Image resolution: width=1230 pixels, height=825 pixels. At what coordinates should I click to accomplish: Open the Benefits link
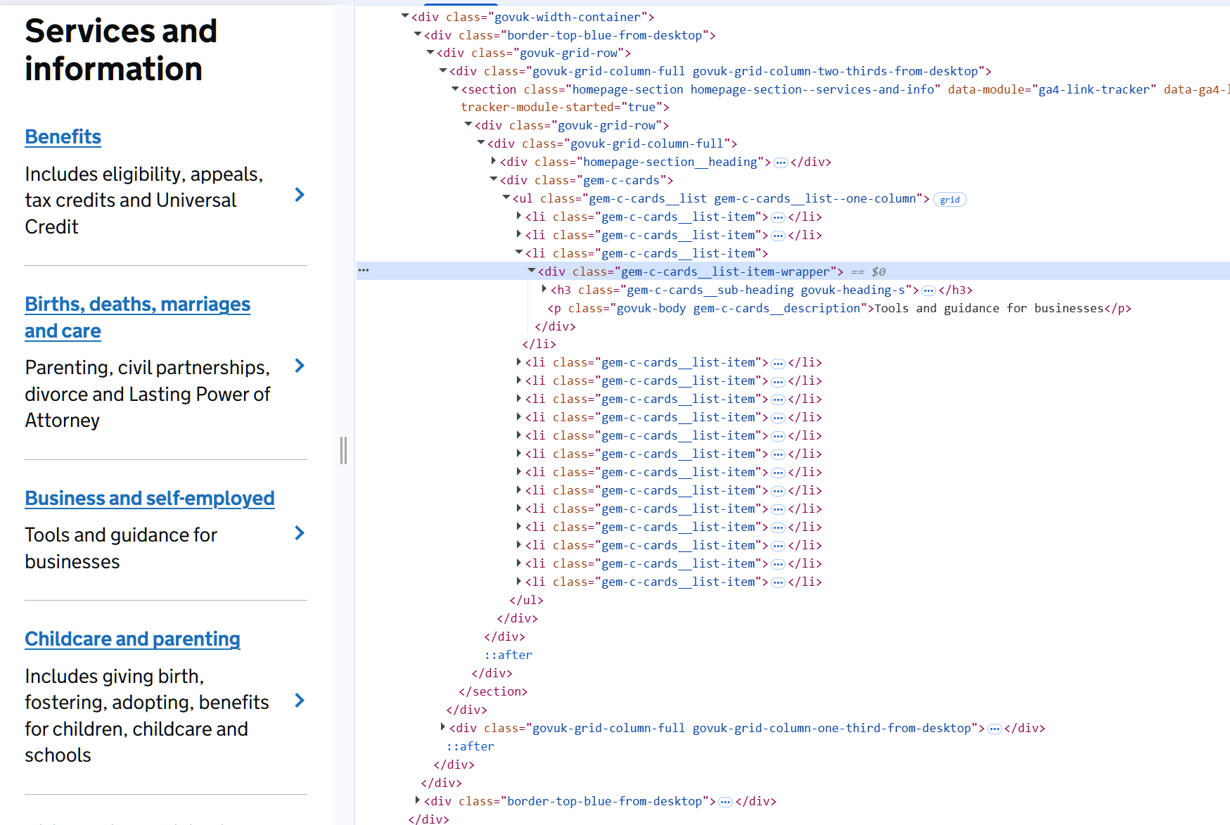coord(63,137)
